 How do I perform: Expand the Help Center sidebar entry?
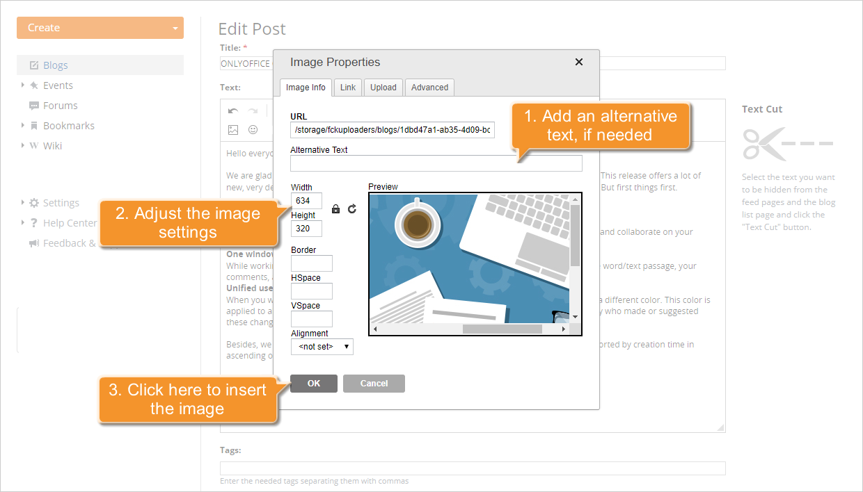click(x=66, y=222)
